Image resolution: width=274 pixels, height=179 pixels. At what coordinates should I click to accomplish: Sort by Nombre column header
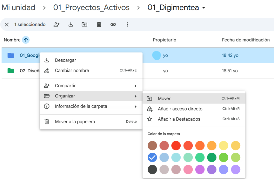click(x=12, y=40)
